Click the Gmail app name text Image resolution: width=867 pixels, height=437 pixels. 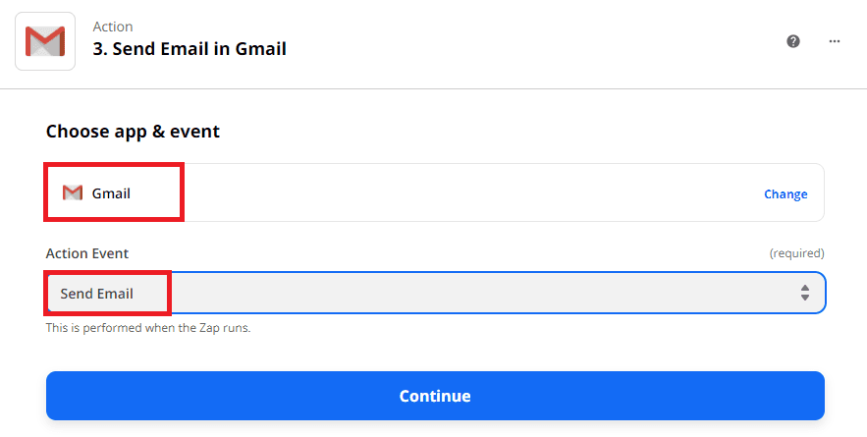(x=111, y=193)
